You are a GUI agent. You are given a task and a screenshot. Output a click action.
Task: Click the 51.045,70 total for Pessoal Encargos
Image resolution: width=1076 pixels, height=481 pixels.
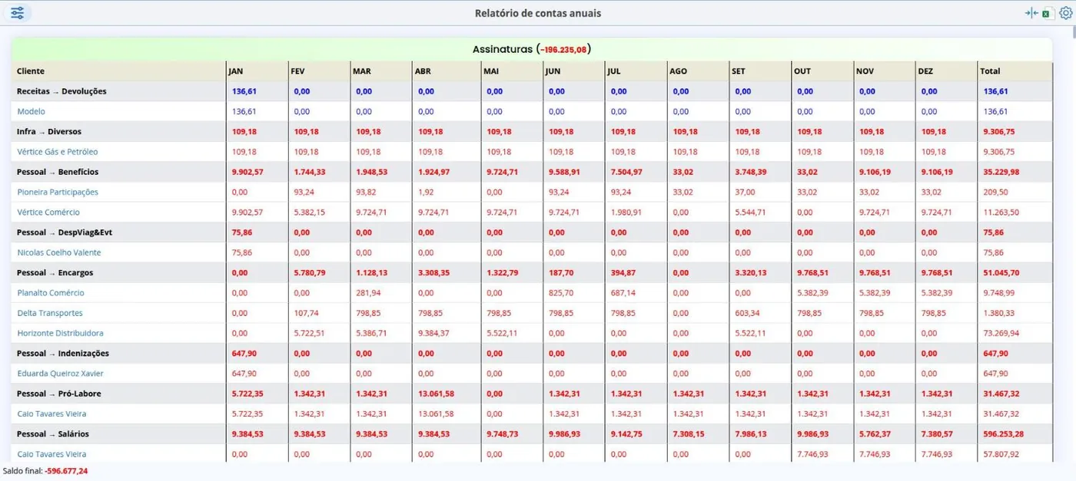(x=1000, y=272)
